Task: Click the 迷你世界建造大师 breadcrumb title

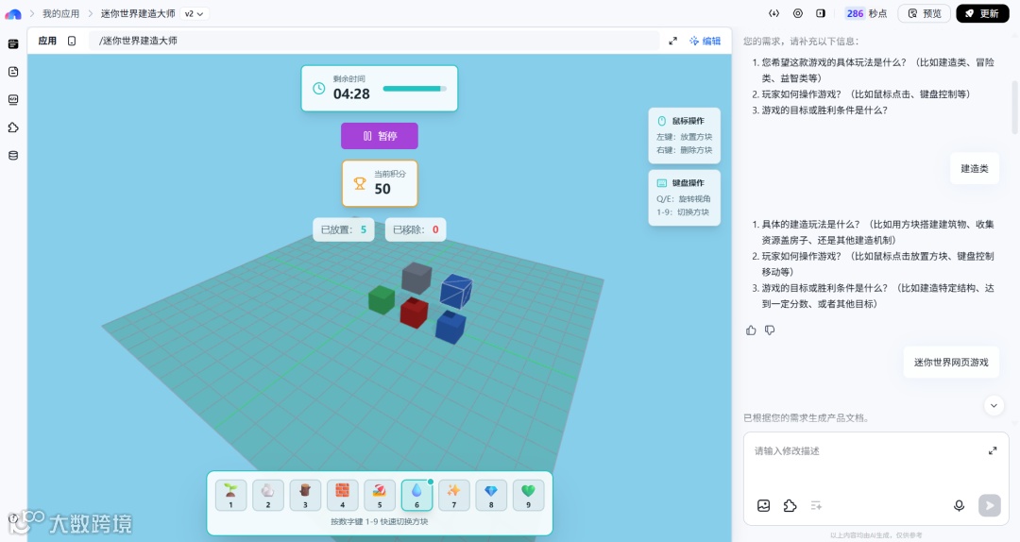Action: (x=138, y=13)
